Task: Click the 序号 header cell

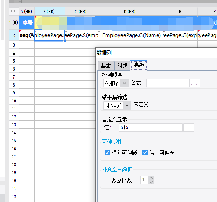Action: coord(27,23)
